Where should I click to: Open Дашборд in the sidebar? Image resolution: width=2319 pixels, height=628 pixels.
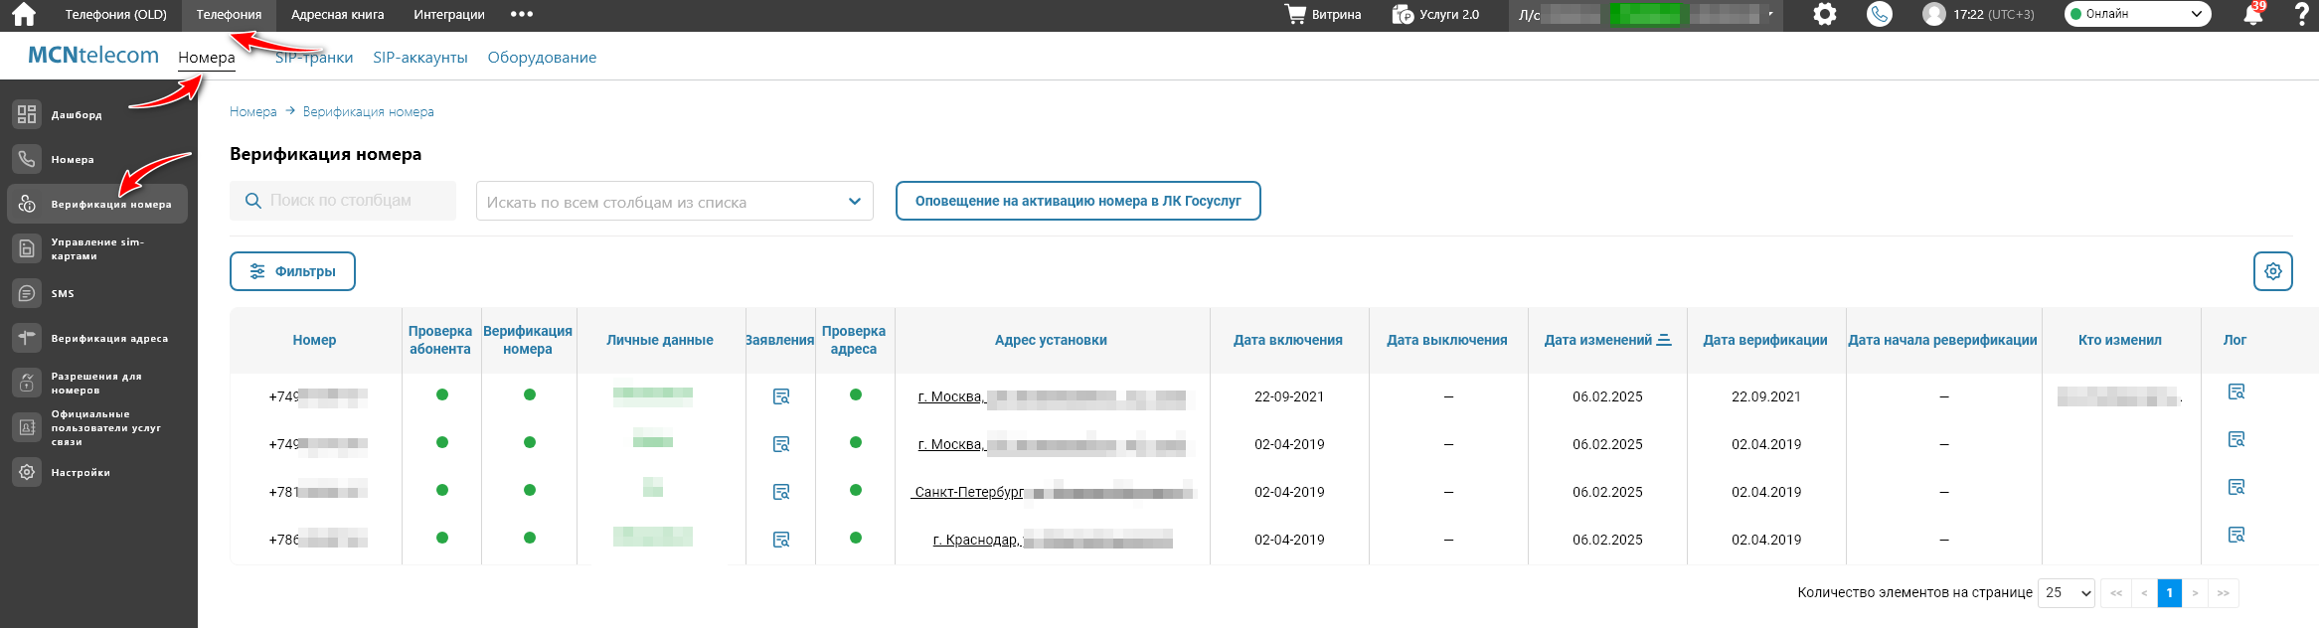click(97, 114)
